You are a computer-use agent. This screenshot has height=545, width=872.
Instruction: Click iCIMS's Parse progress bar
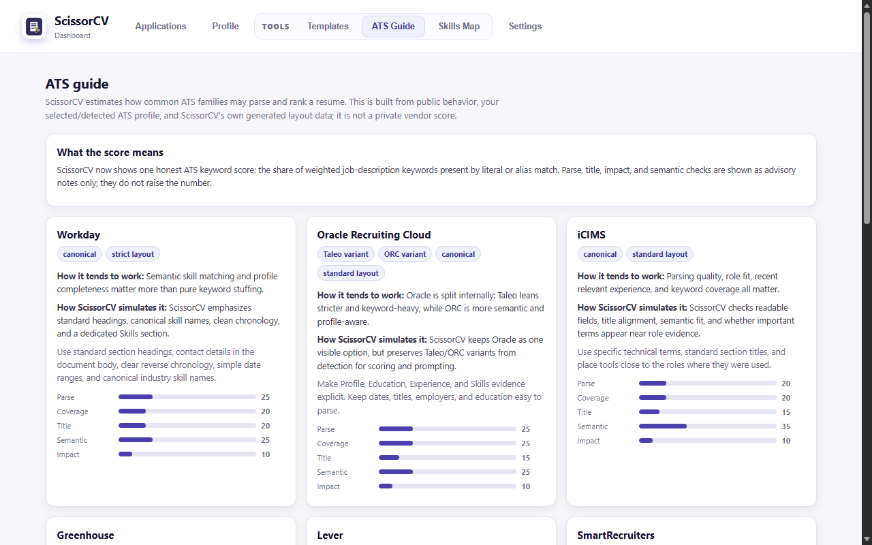click(x=708, y=383)
